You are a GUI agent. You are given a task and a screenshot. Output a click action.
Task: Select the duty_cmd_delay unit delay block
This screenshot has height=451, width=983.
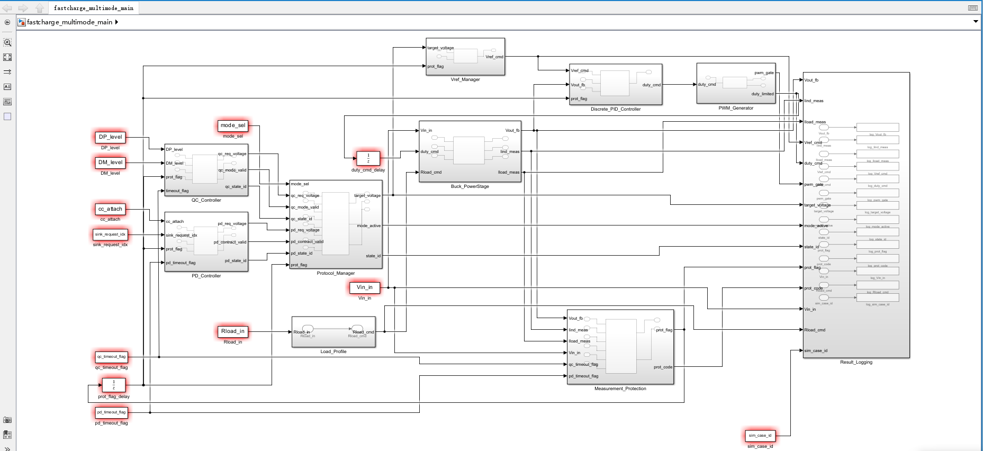[x=368, y=158]
